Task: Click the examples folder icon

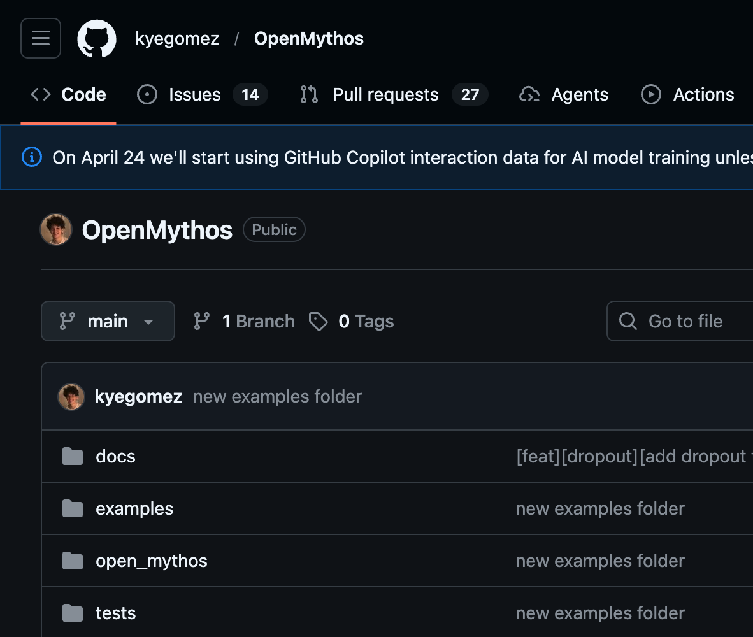Action: point(73,508)
